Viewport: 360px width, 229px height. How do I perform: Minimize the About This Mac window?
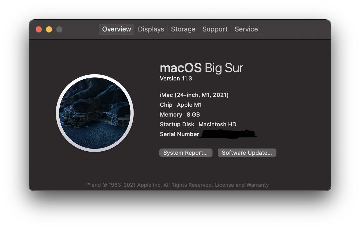click(49, 29)
